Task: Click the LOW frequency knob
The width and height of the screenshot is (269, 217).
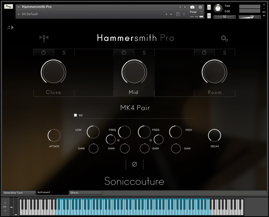Action: 93,132
